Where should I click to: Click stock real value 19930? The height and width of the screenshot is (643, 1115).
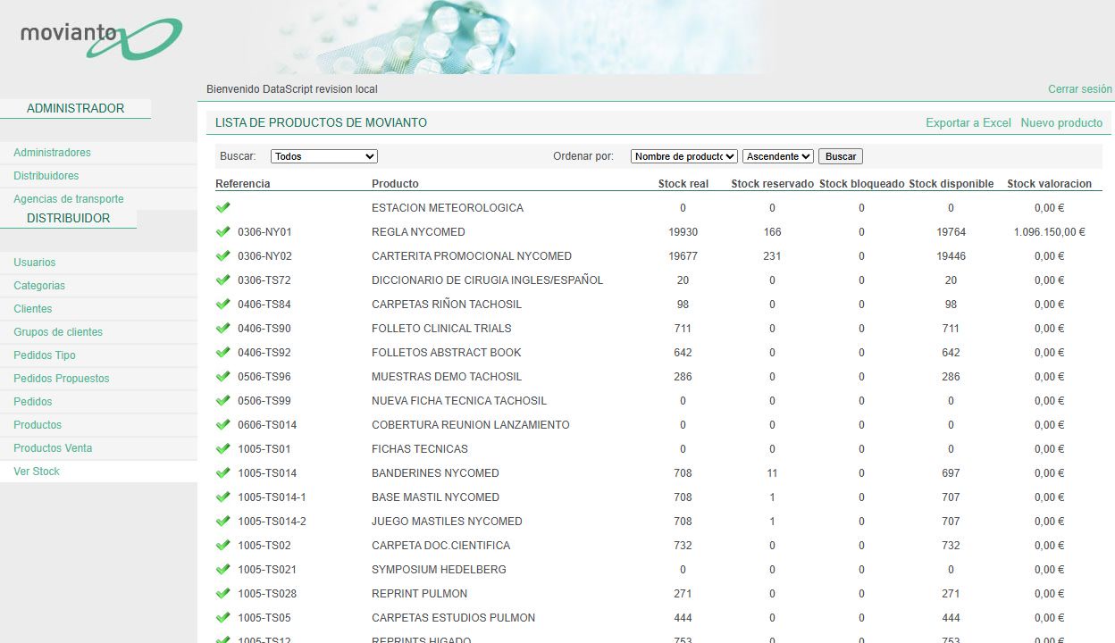tap(683, 232)
